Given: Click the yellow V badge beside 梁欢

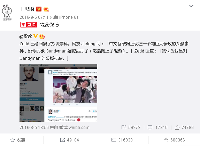Looking at the screenshot, I should pyautogui.click(x=36, y=36).
